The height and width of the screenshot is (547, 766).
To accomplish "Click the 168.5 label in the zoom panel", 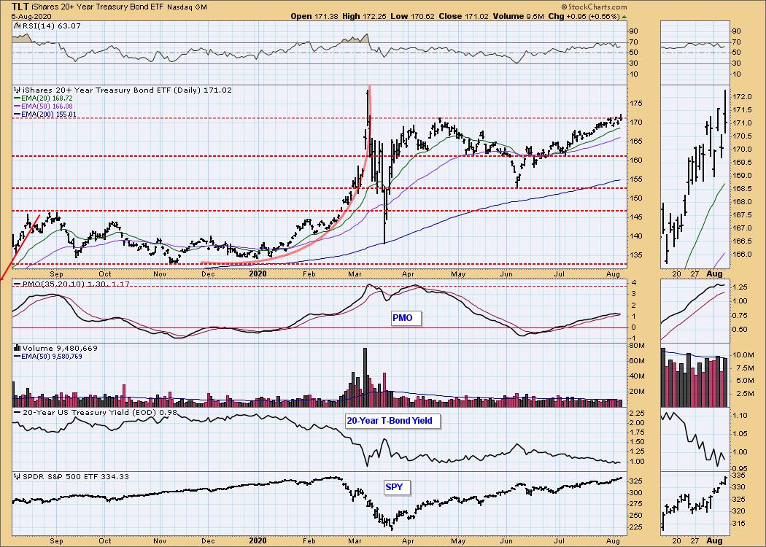I will click(x=743, y=188).
